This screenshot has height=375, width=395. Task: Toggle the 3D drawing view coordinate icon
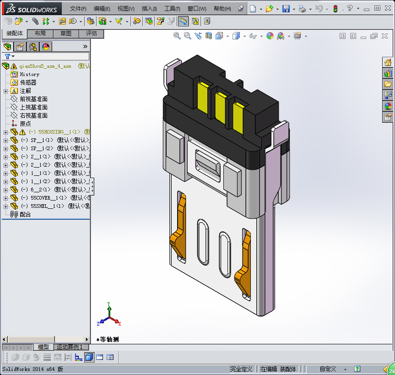click(79, 357)
